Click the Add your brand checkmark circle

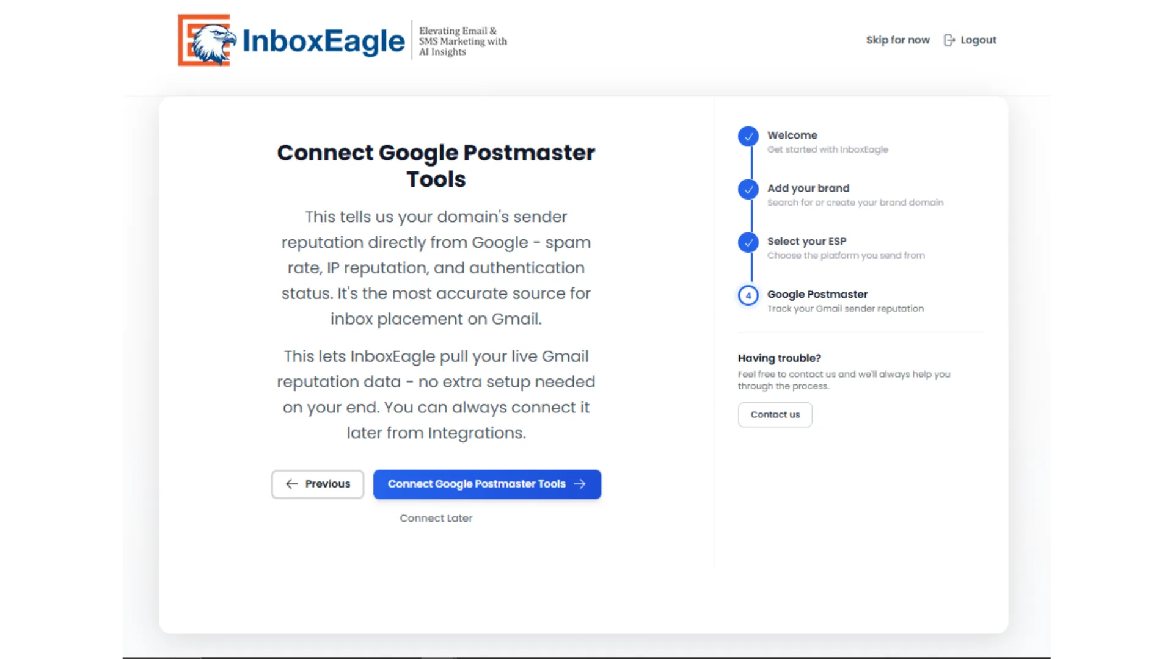(748, 189)
